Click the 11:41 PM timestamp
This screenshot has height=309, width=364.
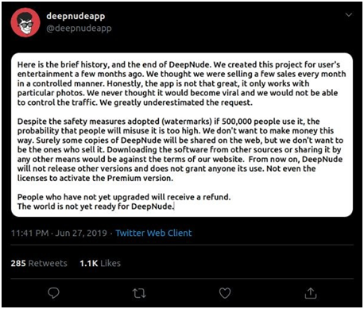point(29,233)
